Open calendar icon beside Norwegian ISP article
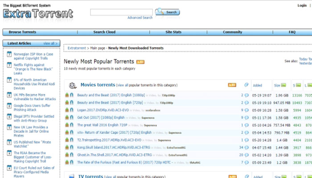 (9, 54)
